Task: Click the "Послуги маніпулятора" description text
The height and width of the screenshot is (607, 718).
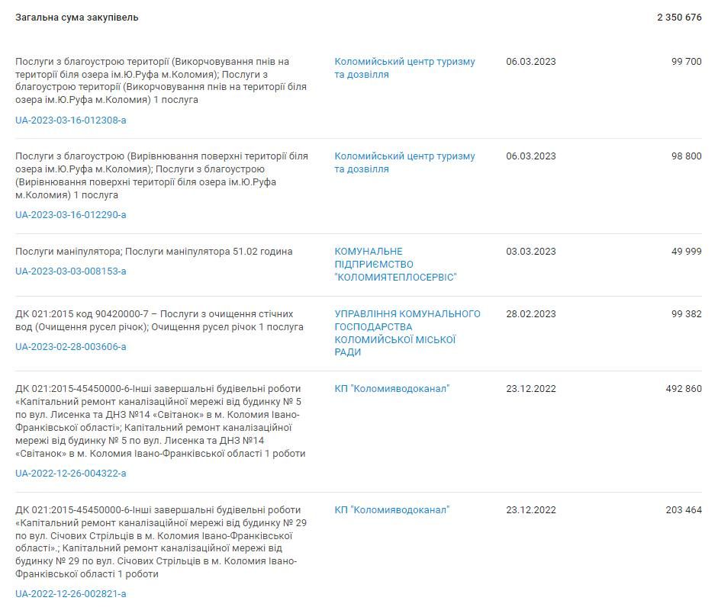Action: [153, 252]
